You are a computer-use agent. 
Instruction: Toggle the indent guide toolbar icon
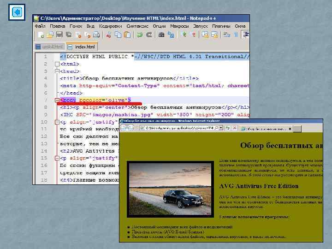pyautogui.click(x=245, y=35)
